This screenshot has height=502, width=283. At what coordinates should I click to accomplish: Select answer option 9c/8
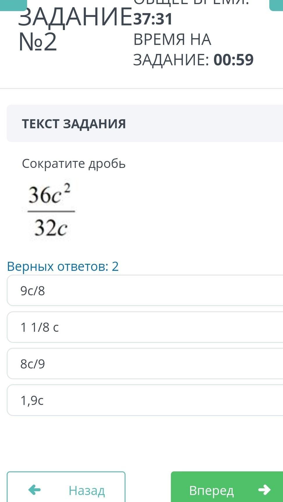pyautogui.click(x=145, y=291)
